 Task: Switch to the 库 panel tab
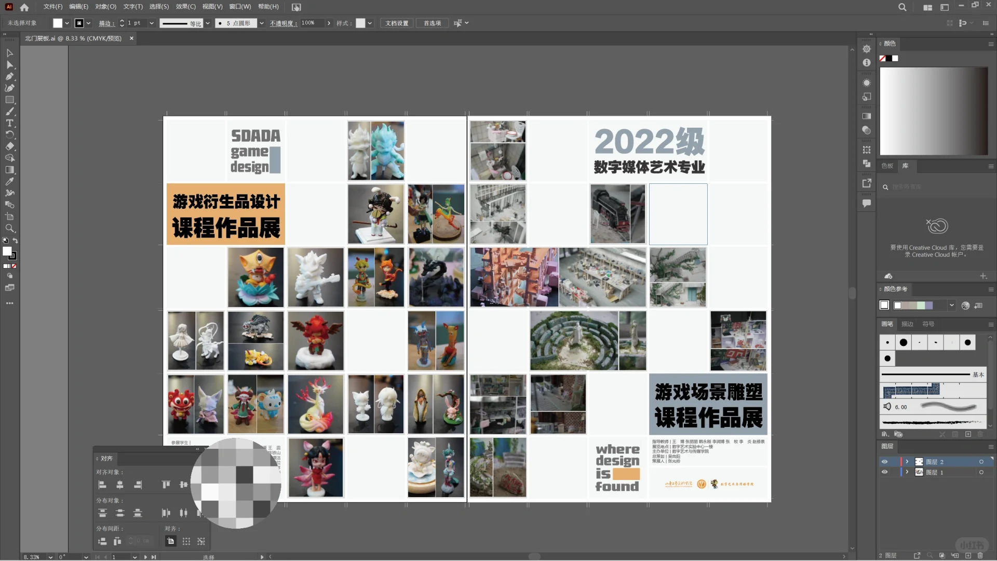click(x=906, y=166)
